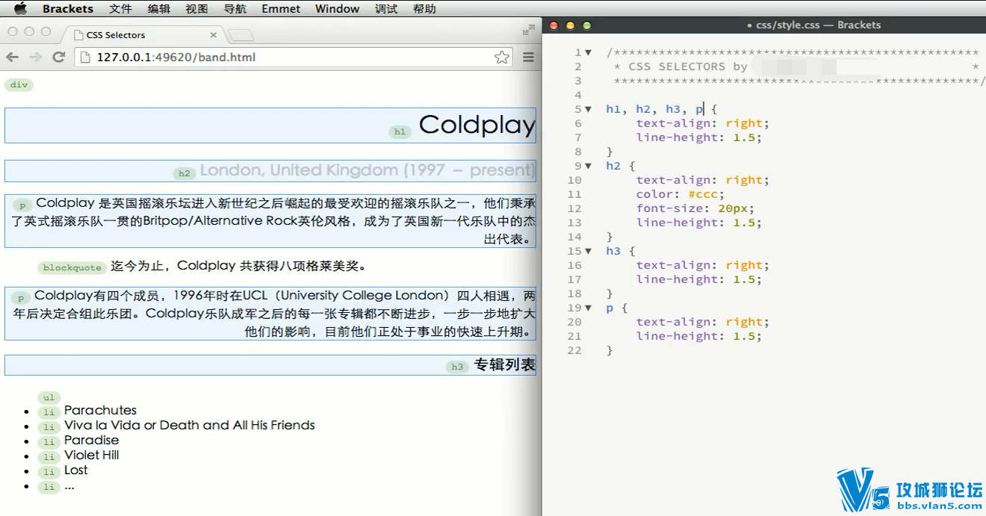The height and width of the screenshot is (516, 986).
Task: Bookmark this page with the star
Action: (502, 57)
